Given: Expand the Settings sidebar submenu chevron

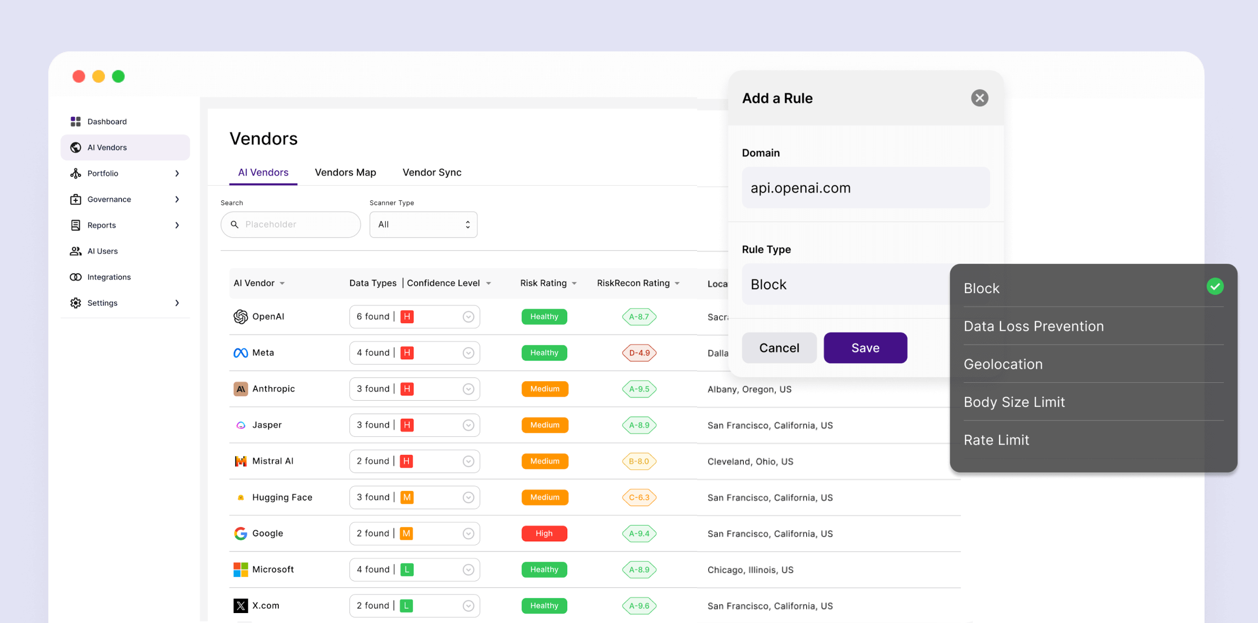Looking at the screenshot, I should point(177,303).
